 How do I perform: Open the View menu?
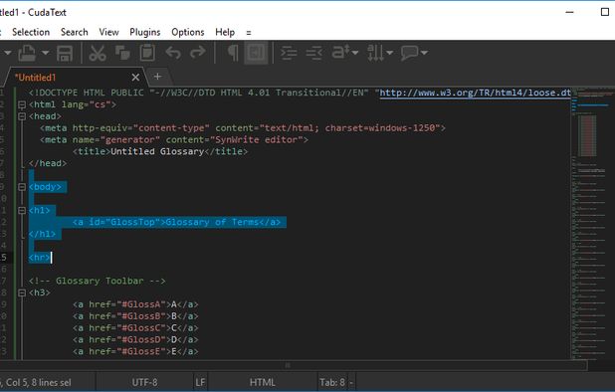pyautogui.click(x=108, y=32)
